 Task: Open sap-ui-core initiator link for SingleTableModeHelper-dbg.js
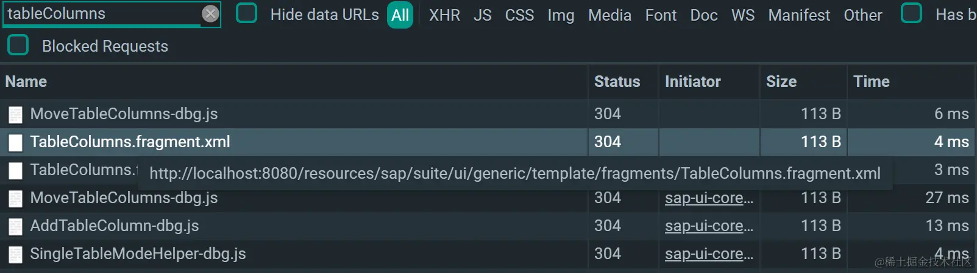coord(709,254)
